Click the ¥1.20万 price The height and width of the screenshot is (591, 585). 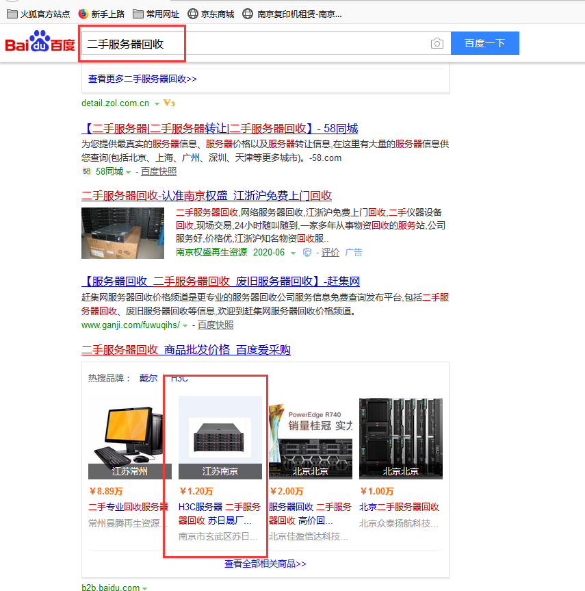tap(196, 491)
